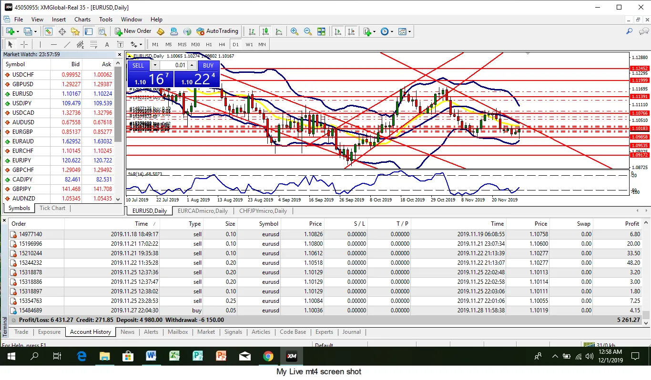
Task: Open the Insert menu
Action: coord(59,20)
